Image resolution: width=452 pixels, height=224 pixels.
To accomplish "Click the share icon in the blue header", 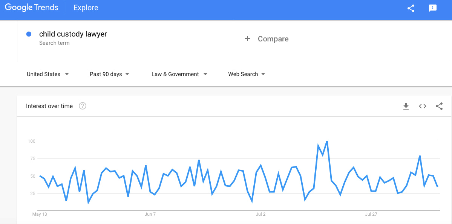I will pyautogui.click(x=411, y=8).
